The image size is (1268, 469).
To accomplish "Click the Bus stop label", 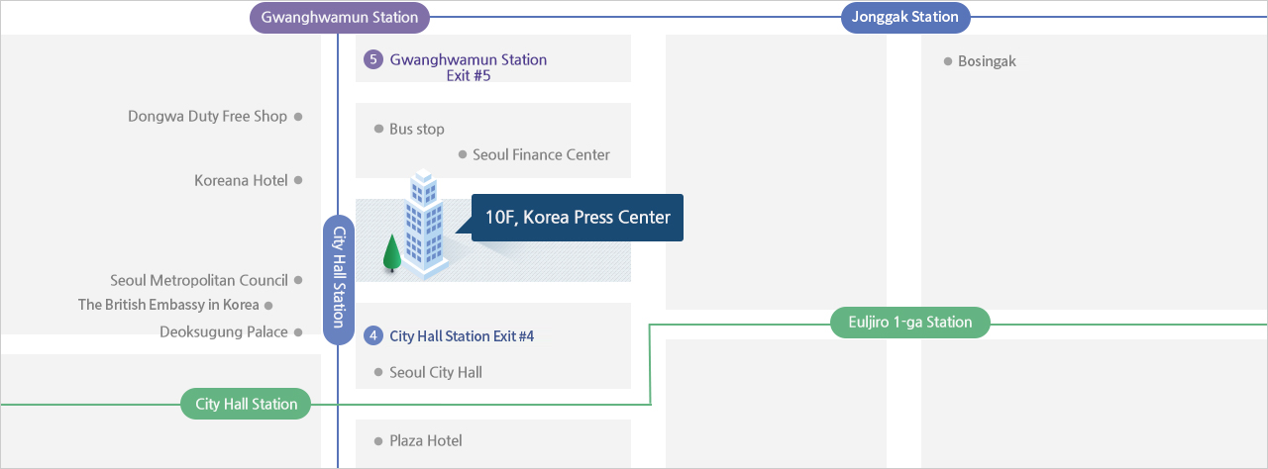I will pos(417,129).
